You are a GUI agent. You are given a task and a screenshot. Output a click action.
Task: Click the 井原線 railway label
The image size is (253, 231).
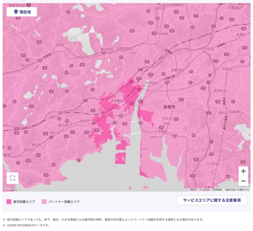coord(47,55)
